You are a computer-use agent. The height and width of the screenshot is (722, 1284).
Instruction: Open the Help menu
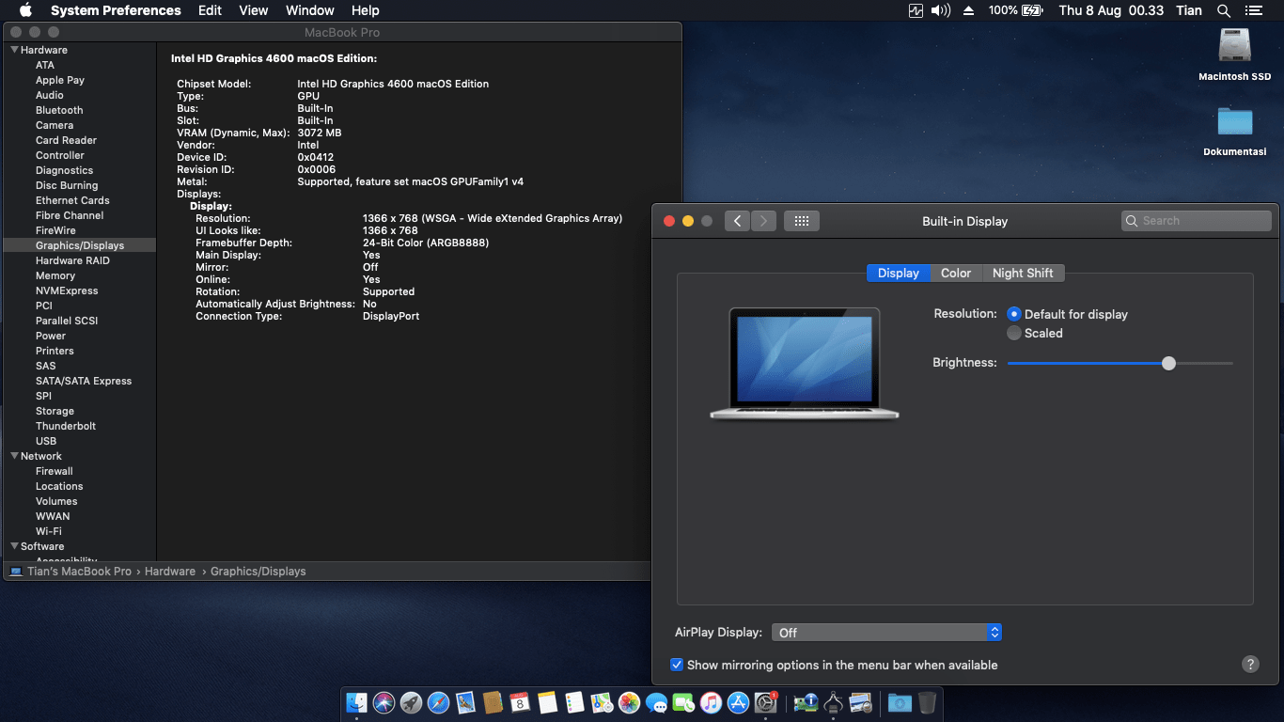click(366, 10)
